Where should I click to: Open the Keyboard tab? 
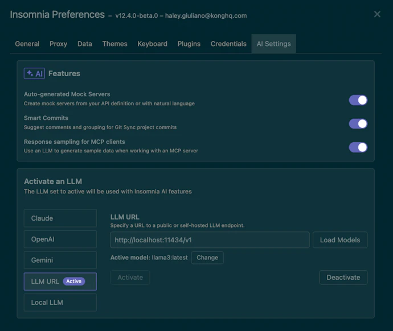coord(152,44)
